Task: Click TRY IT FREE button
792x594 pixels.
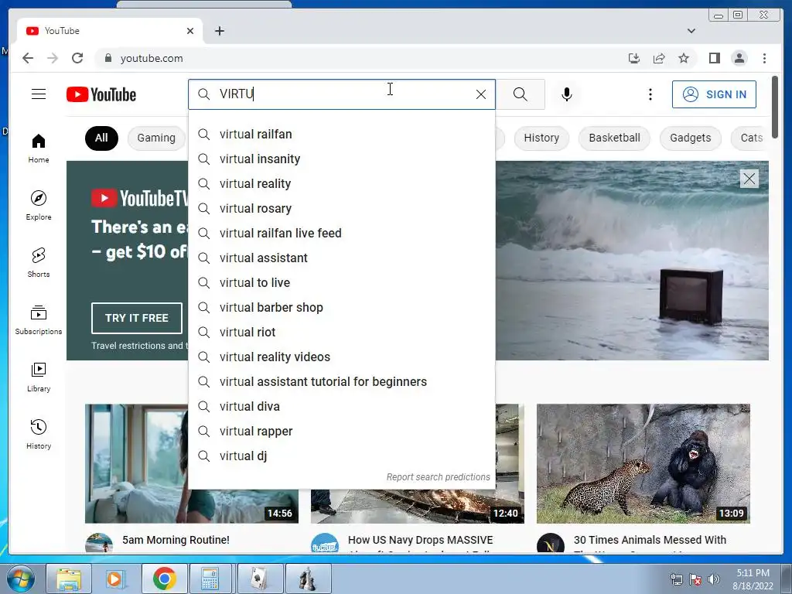Action: point(137,318)
